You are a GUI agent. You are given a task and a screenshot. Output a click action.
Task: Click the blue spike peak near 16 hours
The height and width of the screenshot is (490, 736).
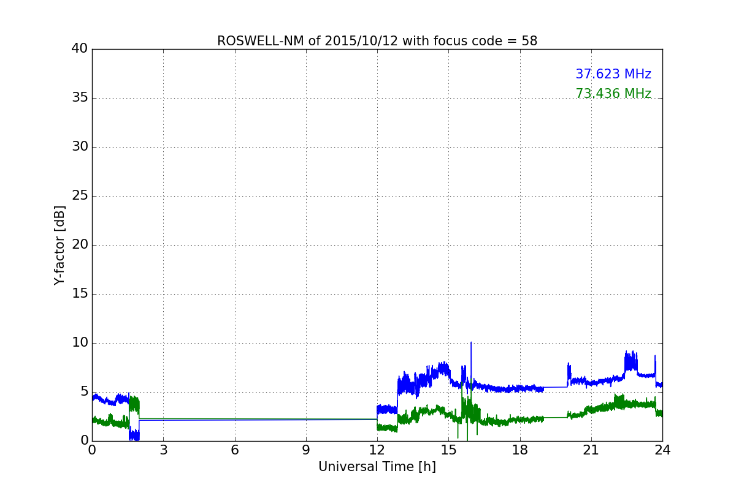click(471, 343)
